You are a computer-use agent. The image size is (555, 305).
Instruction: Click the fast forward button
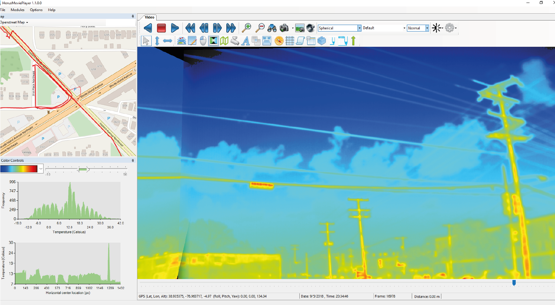231,28
